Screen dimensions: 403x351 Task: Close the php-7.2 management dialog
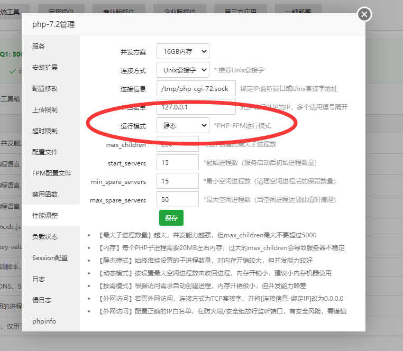[x=364, y=15]
